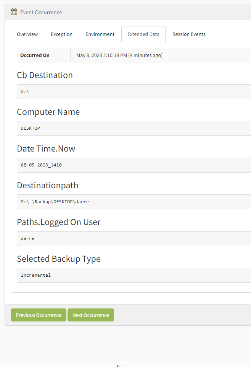Viewport: 251px width, 367px height.
Task: Click the Paths.Logged On User heading
Action: pos(59,222)
